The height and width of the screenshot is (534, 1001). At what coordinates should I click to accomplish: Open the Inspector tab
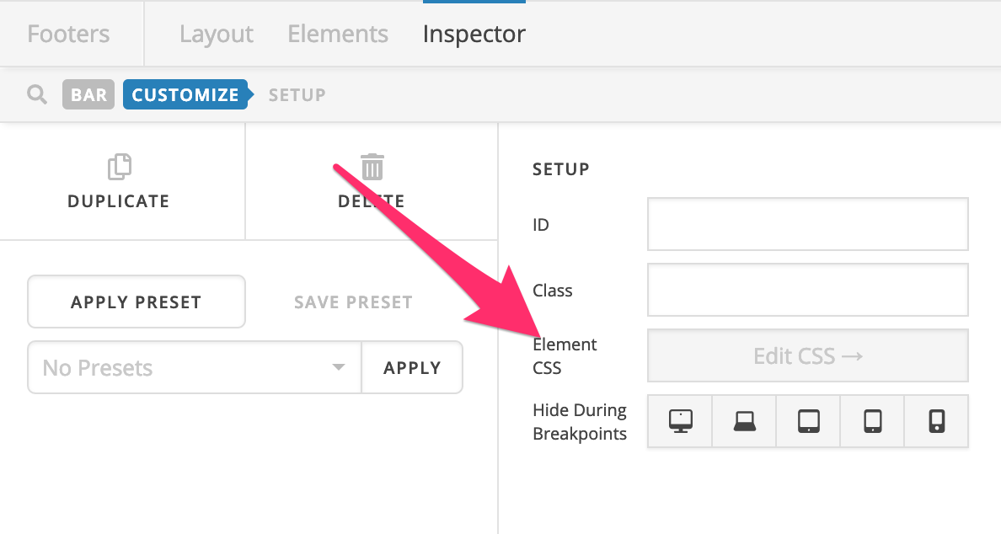[474, 34]
